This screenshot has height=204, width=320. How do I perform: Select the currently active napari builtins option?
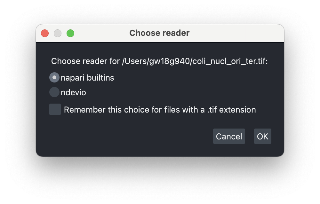(x=54, y=77)
